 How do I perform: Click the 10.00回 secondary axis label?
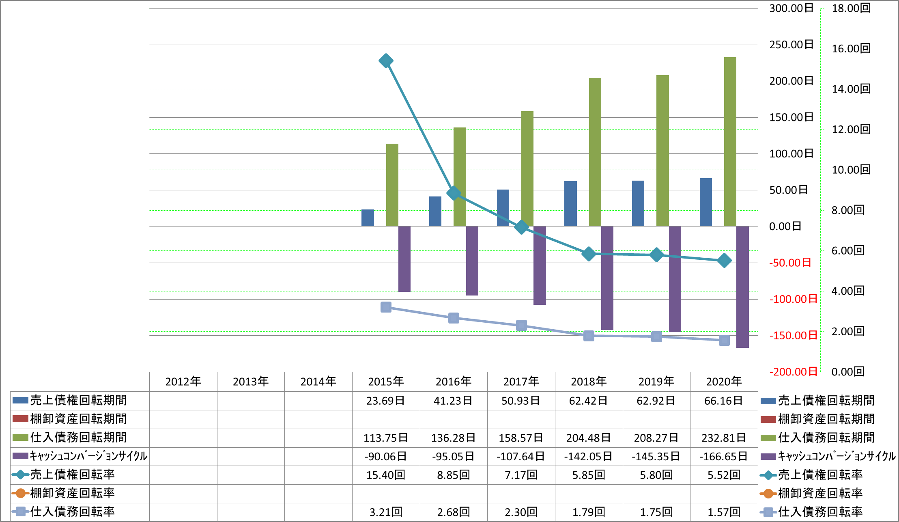(x=851, y=170)
